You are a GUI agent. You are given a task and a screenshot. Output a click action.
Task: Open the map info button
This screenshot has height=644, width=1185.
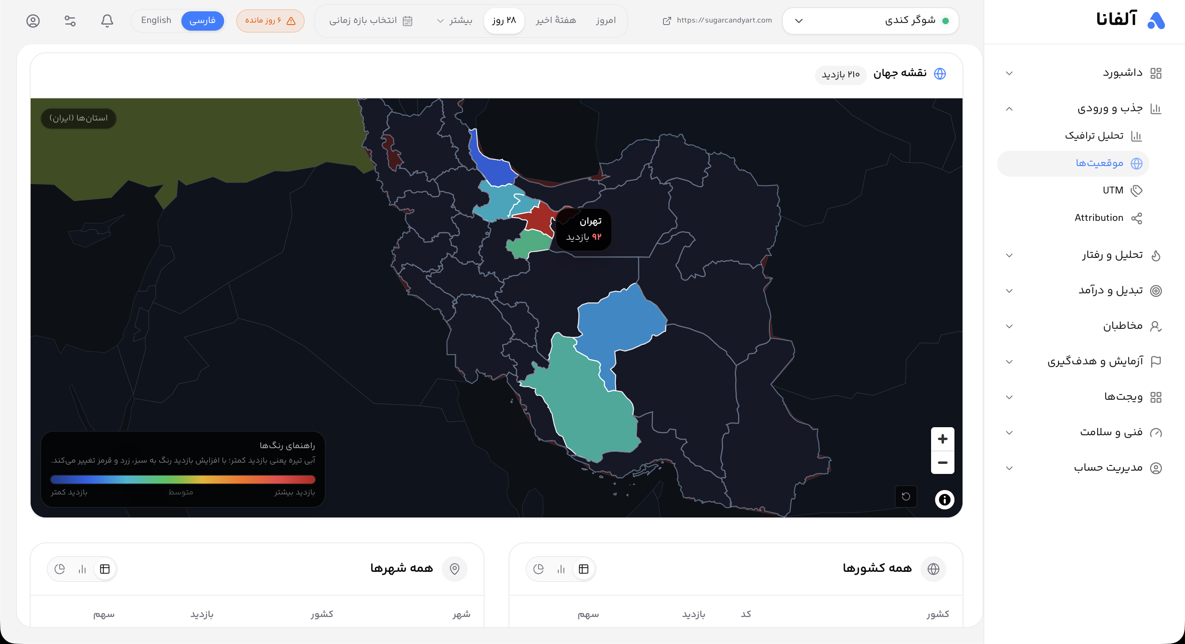[944, 500]
